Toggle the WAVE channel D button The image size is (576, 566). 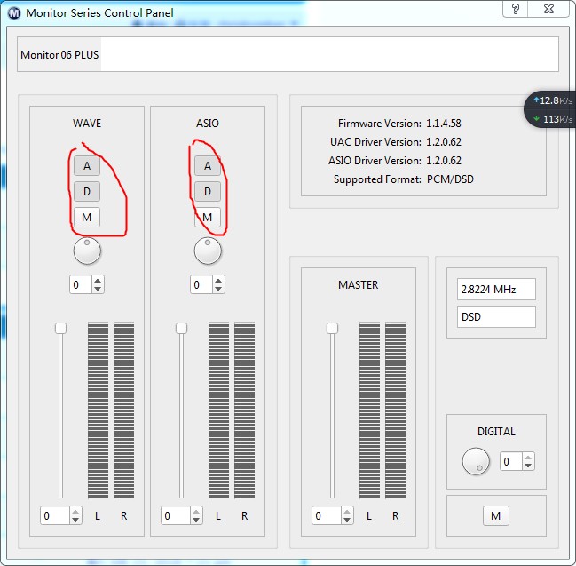(x=87, y=191)
